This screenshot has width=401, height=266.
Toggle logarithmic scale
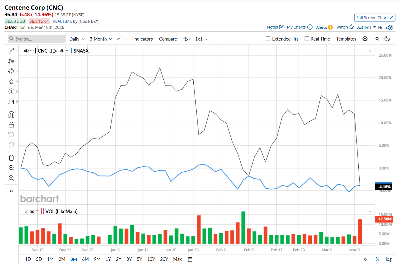click(x=388, y=259)
